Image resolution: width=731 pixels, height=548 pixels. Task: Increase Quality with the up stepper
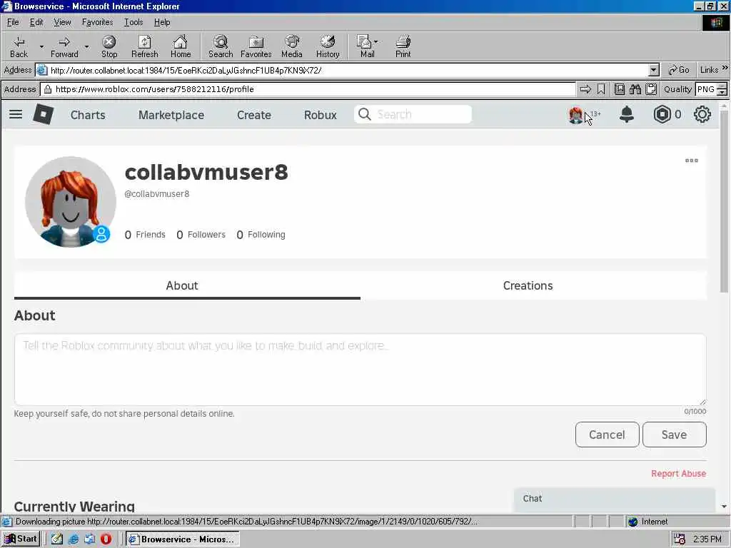[x=722, y=86]
